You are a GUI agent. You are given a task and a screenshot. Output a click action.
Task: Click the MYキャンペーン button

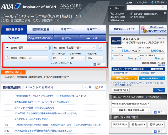124,78
